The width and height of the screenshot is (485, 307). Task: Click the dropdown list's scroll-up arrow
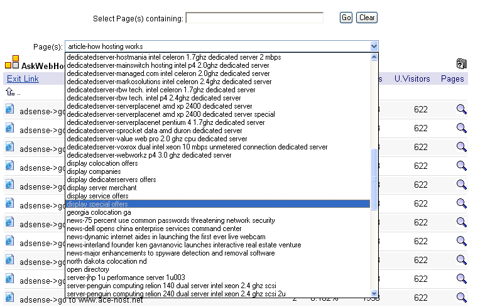click(374, 57)
